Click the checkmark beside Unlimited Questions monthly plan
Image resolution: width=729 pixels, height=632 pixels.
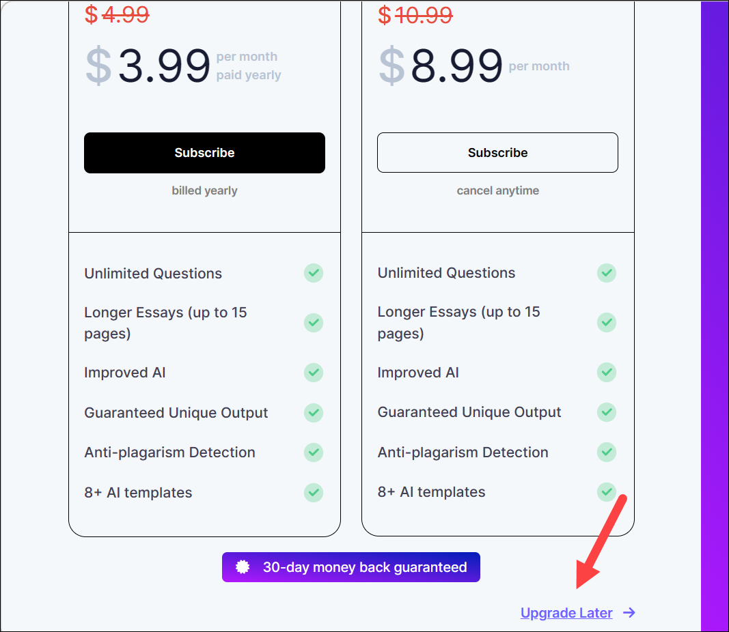point(607,272)
